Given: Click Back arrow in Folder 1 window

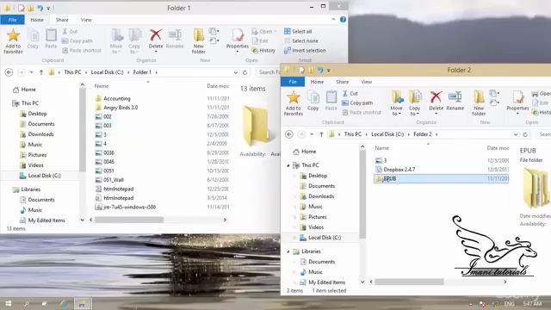Looking at the screenshot, I should (x=9, y=72).
